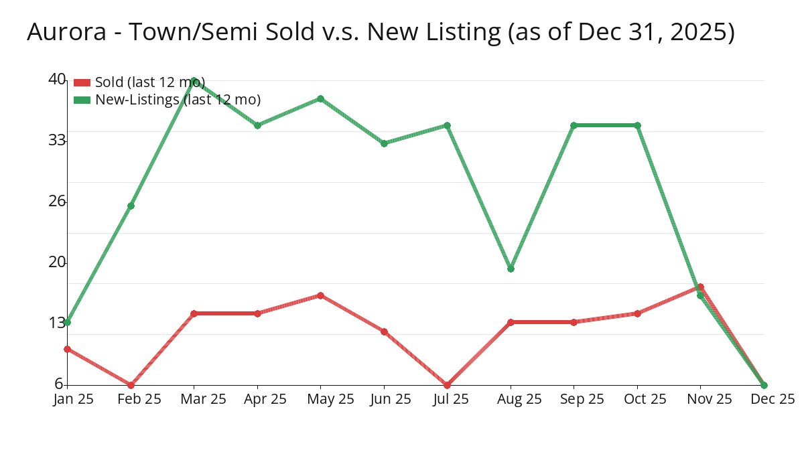Click the red Sold point at Nov 25
Viewport: 804px width, 452px height.
[701, 287]
